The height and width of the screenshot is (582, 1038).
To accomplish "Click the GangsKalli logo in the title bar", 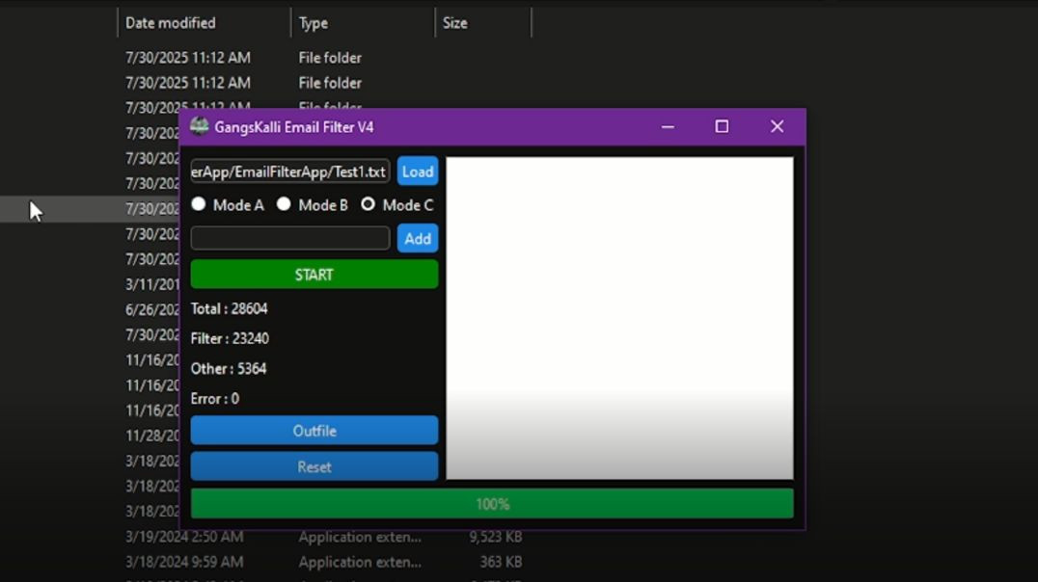I will click(201, 126).
